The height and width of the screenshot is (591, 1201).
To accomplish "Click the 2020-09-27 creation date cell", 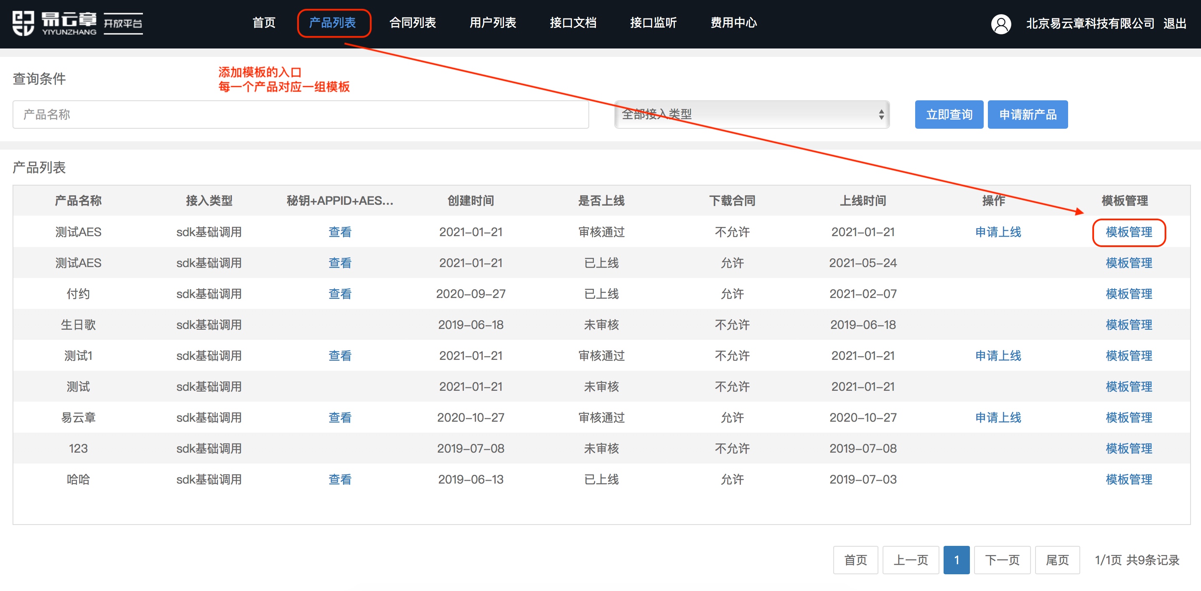I will click(x=471, y=294).
